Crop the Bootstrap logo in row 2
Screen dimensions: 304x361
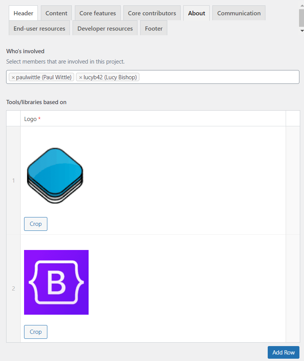[36, 332]
